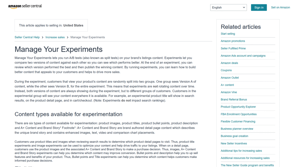Go to Amazon Outlet article
The height and width of the screenshot is (167, 294).
pos(230,78)
